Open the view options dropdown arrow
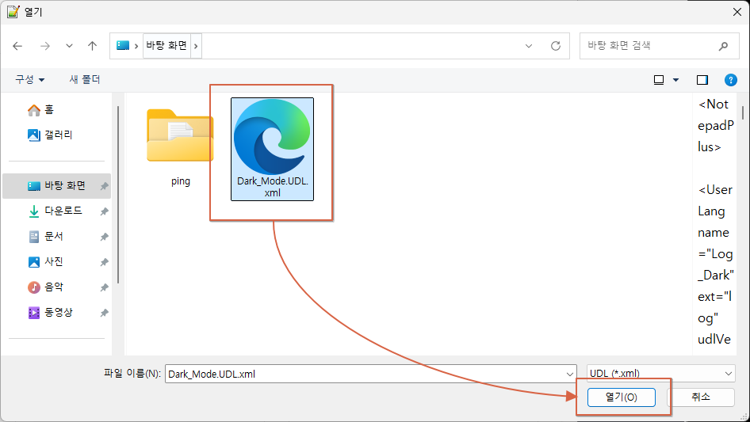This screenshot has height=422, width=750. click(x=675, y=80)
